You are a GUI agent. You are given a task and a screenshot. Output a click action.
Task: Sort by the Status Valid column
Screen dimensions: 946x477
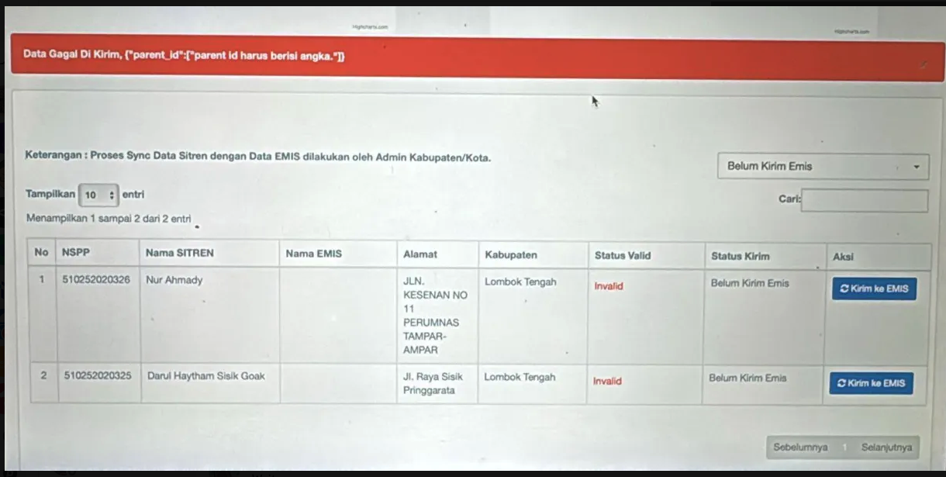(623, 256)
